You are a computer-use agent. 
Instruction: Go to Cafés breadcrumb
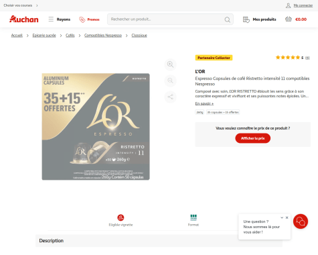coord(70,36)
